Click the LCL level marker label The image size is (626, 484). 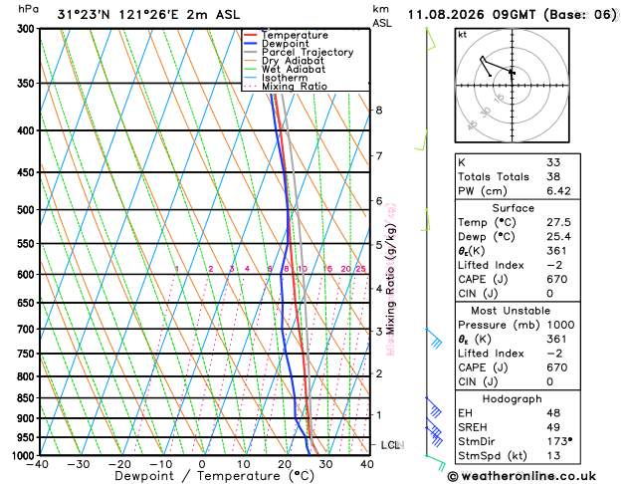click(x=390, y=445)
